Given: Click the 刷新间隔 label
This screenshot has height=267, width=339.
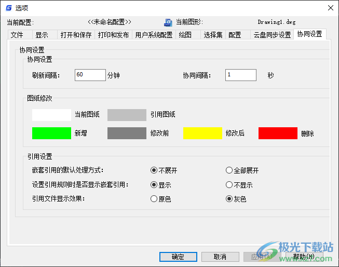Looking at the screenshot, I should (46, 75).
